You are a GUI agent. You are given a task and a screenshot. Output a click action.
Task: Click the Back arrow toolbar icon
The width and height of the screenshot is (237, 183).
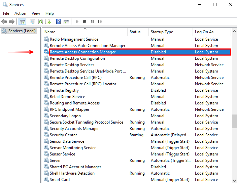4,22
